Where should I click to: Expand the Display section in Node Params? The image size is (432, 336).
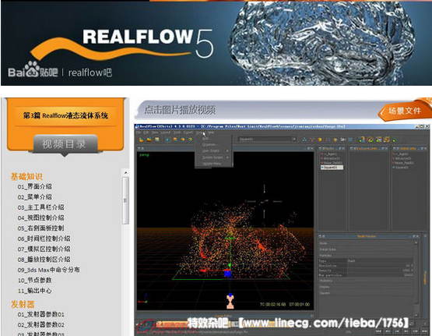[x=366, y=287]
